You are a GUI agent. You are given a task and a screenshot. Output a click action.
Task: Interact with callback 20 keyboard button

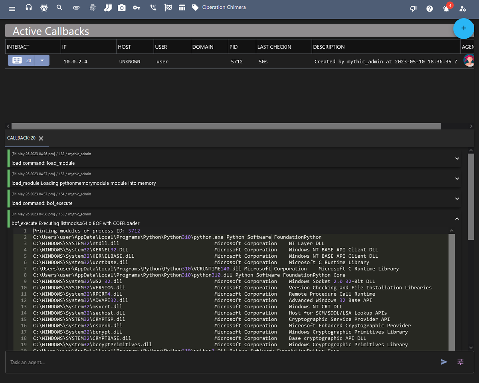click(22, 60)
